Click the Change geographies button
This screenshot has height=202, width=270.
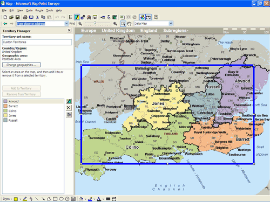pyautogui.click(x=22, y=65)
